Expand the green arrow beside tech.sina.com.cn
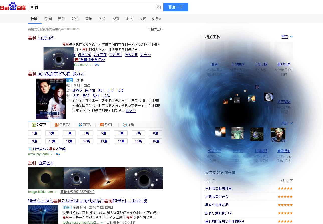323x224 pixels. [x=102, y=223]
